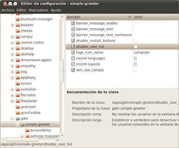Image resolution: width=179 pixels, height=148 pixels.
Task: Click the string key icon for banner_message_text
Action: point(73,29)
